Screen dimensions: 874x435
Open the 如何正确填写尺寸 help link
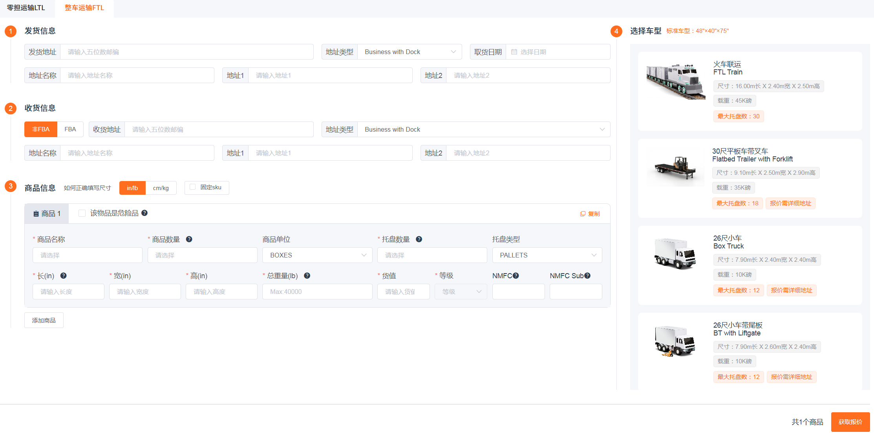coord(87,188)
